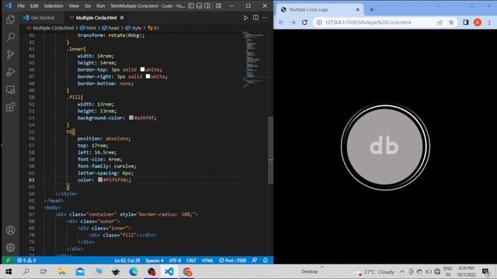The width and height of the screenshot is (497, 279).
Task: Open Extensions view in activity bar
Action: tap(10, 107)
